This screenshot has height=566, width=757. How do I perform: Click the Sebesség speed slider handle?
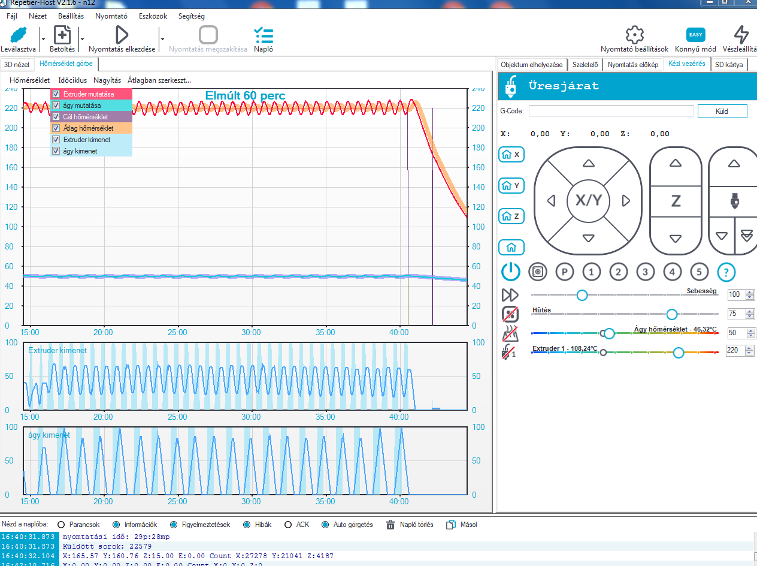(x=582, y=295)
